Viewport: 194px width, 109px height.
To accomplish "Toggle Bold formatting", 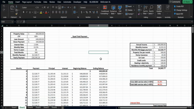I will (23, 12).
